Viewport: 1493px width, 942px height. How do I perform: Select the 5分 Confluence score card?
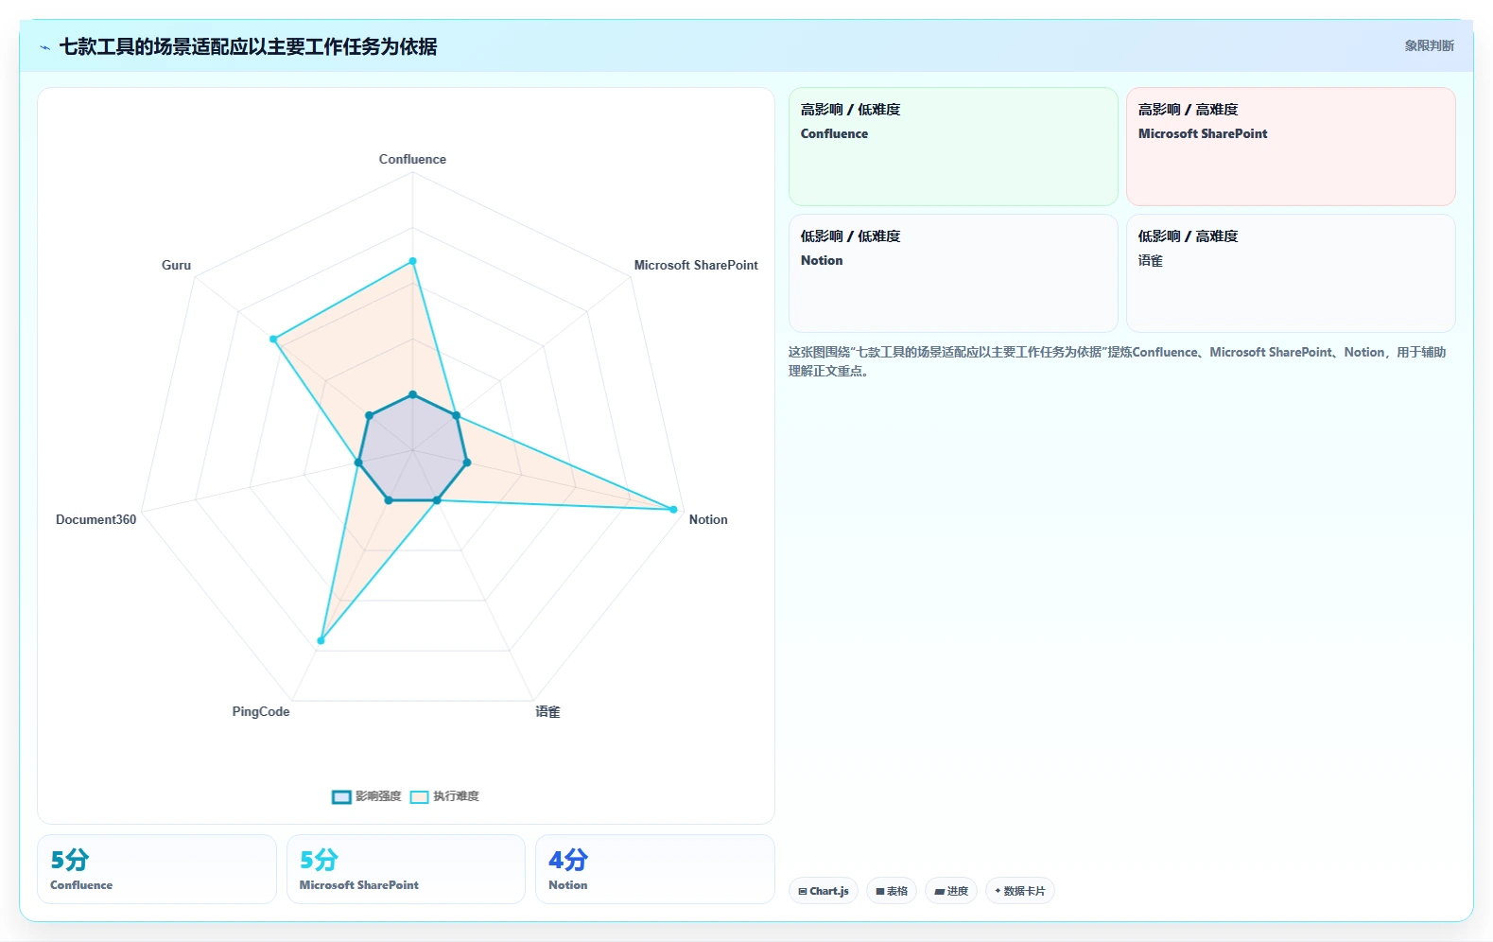[x=157, y=869]
